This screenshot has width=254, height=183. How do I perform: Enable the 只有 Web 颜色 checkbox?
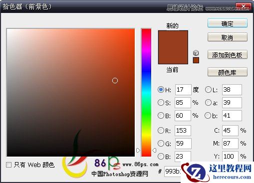point(8,165)
